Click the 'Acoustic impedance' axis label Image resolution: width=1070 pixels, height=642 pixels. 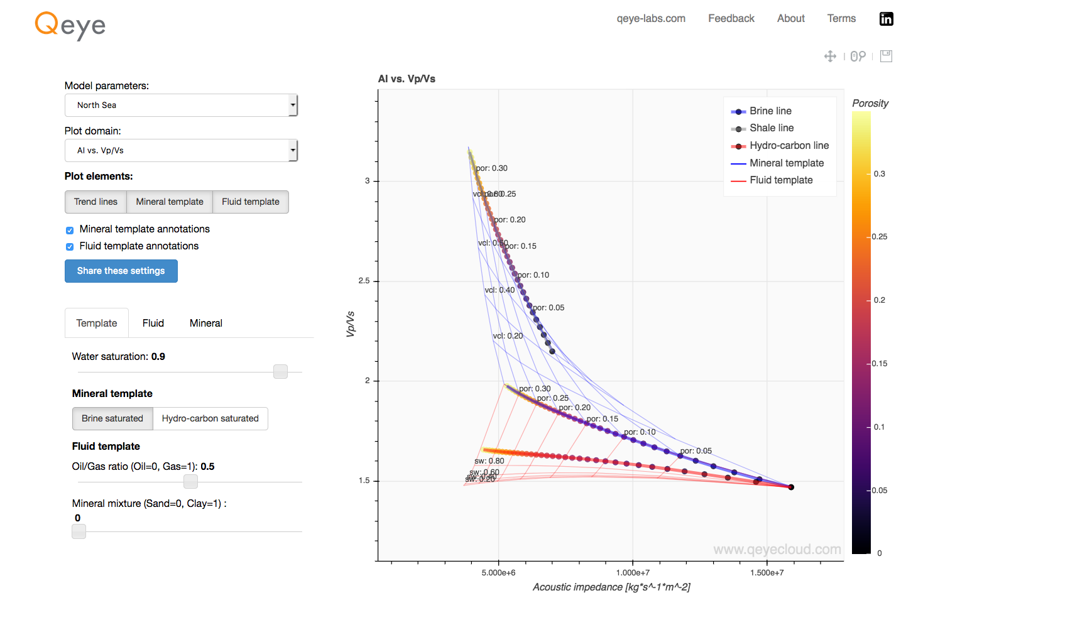click(611, 587)
